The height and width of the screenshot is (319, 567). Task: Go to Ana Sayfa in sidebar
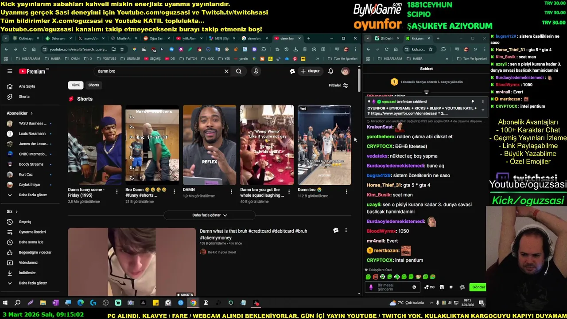pos(27,86)
